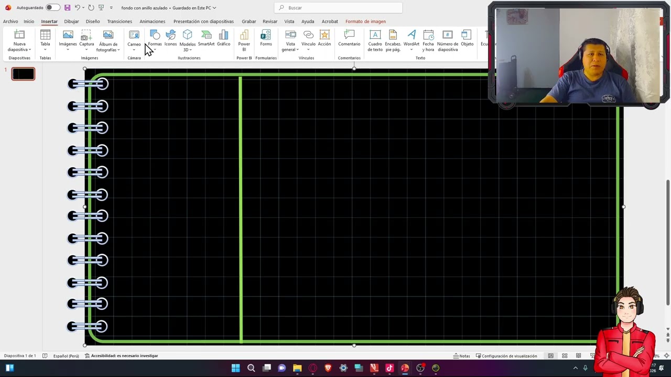Insert Número de diapositiva
This screenshot has width=671, height=377.
(x=448, y=41)
